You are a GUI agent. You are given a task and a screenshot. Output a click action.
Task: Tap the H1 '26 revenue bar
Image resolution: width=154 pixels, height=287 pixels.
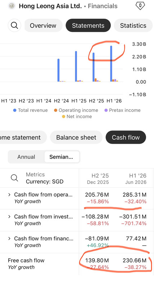(111, 64)
